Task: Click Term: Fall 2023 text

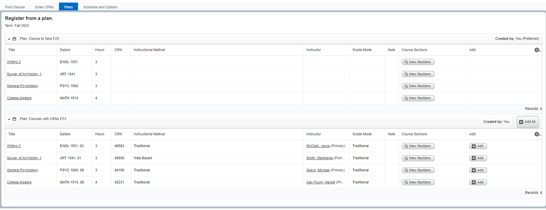Action: pos(17,26)
